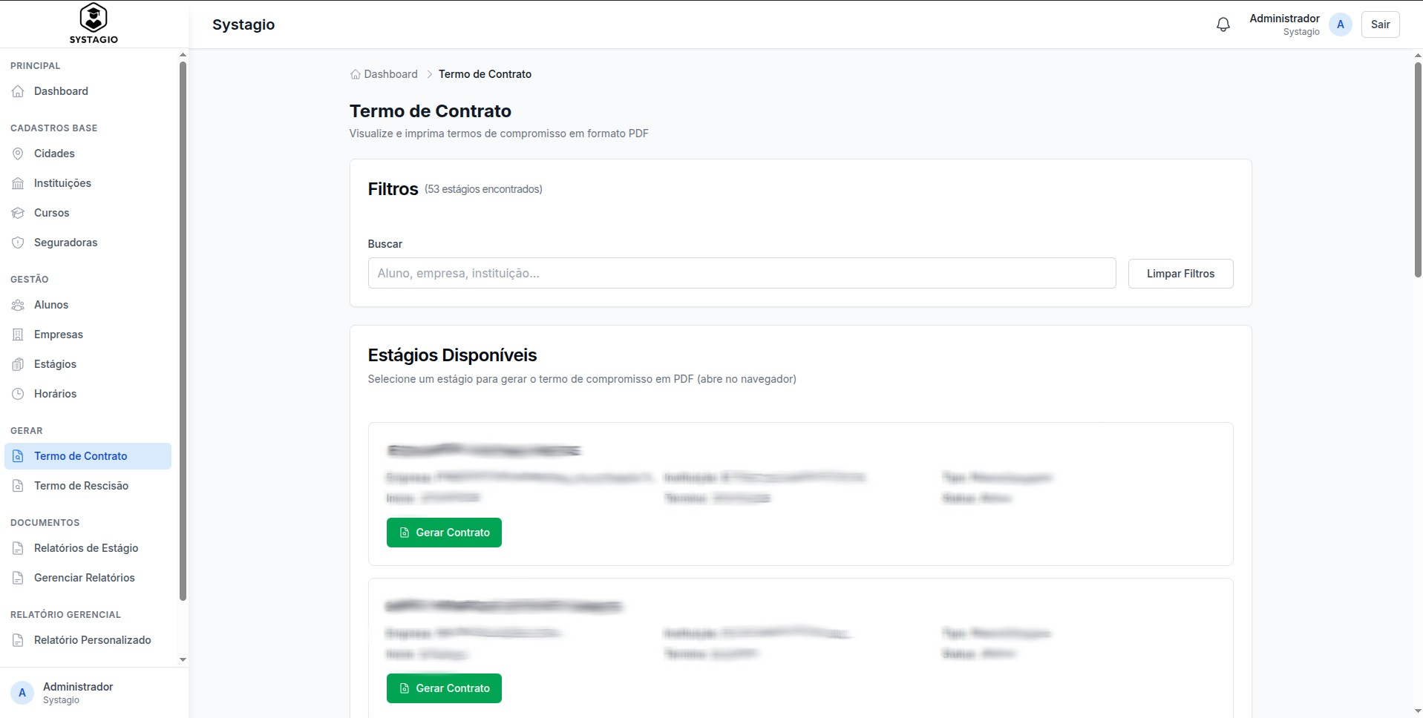Click the sidebar scroll down arrow
Image resolution: width=1423 pixels, height=718 pixels.
(183, 659)
